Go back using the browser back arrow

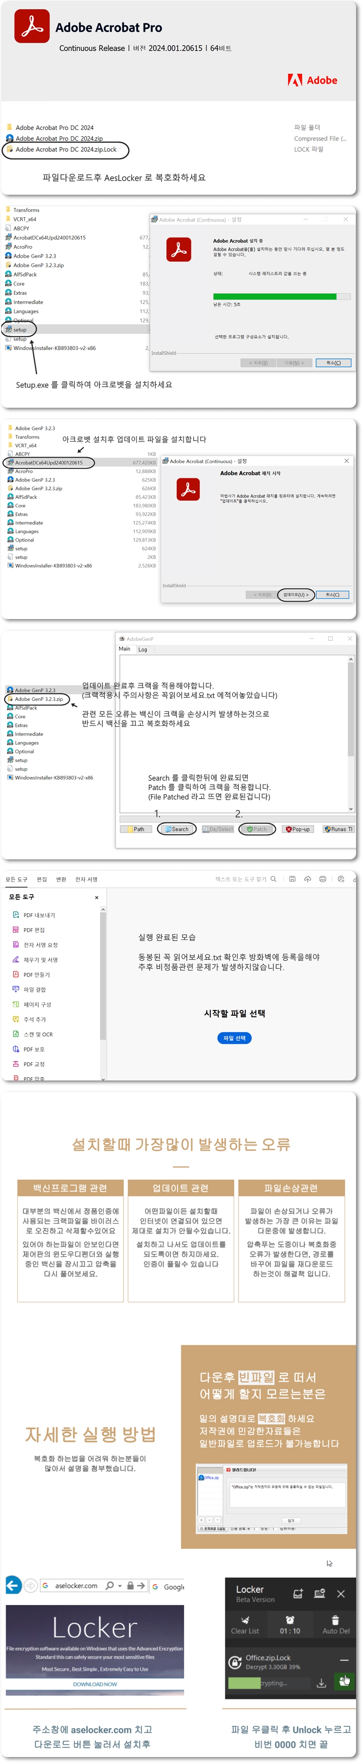click(x=12, y=1585)
